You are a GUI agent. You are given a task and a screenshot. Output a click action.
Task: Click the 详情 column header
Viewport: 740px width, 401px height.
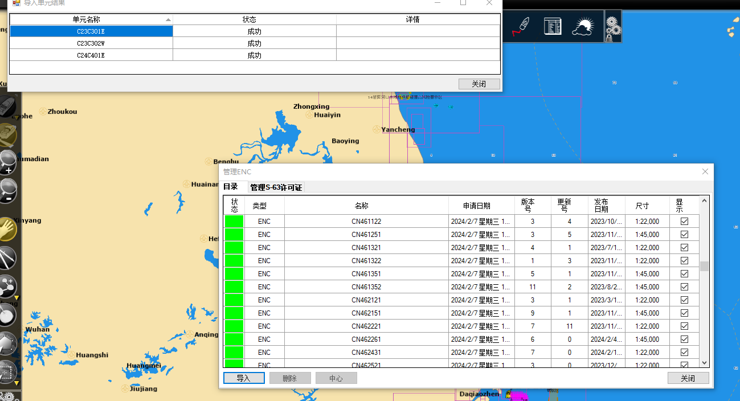(x=418, y=19)
